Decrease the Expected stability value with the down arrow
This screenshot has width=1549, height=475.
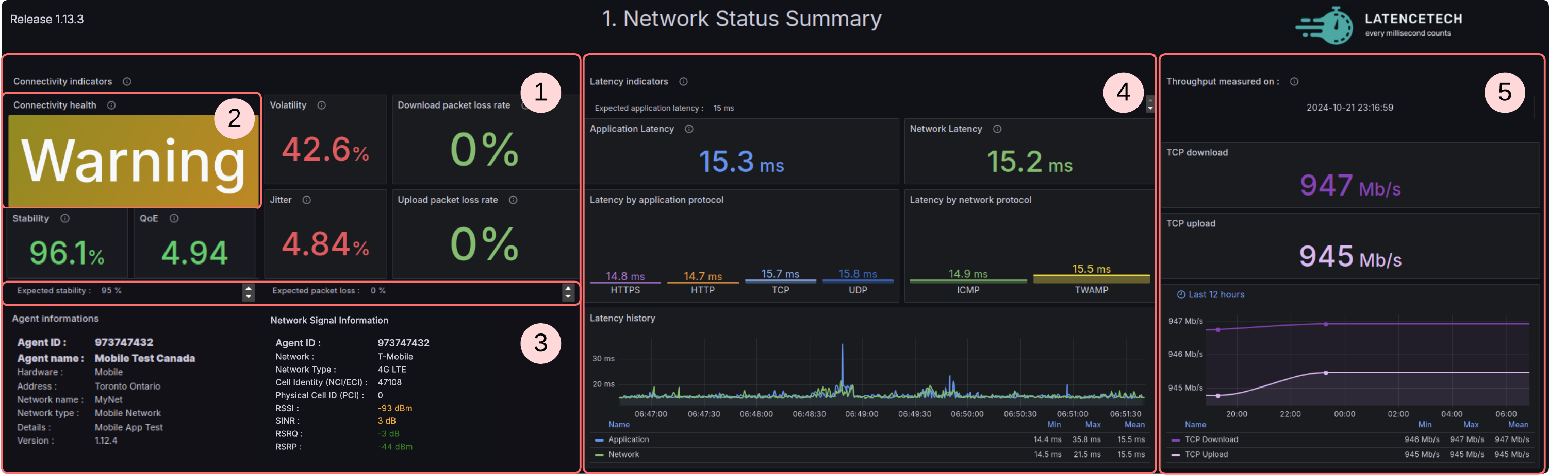(249, 296)
